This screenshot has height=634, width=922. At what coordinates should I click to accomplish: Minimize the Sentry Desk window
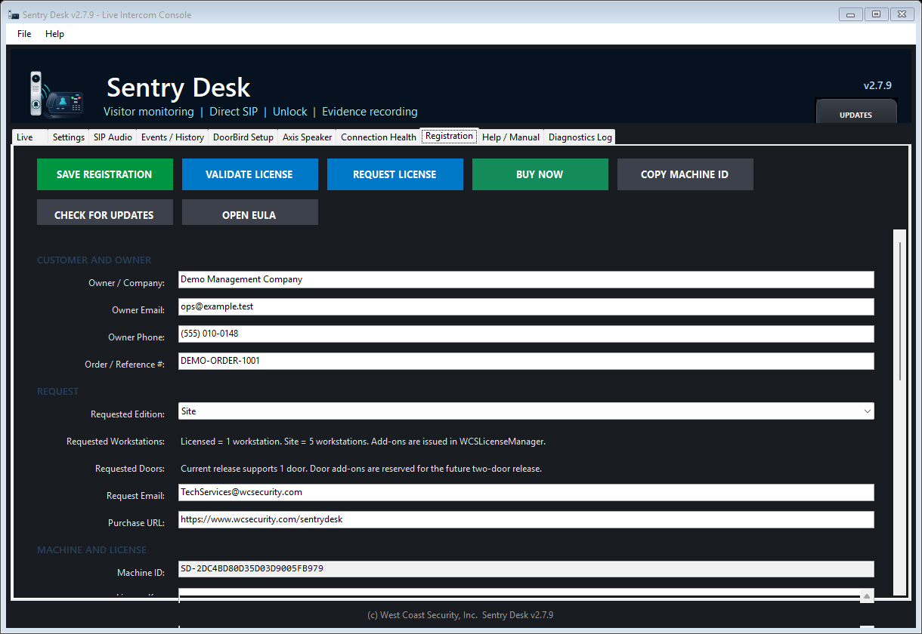[852, 14]
